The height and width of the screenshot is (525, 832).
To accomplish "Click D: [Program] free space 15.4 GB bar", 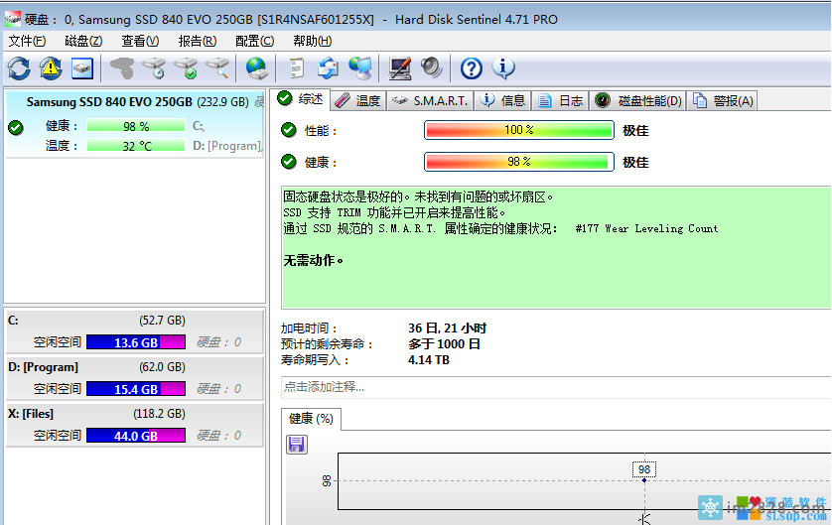I will pyautogui.click(x=136, y=389).
